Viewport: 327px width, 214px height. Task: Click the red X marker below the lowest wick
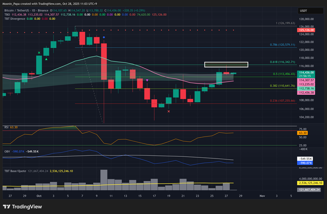coord(169,111)
